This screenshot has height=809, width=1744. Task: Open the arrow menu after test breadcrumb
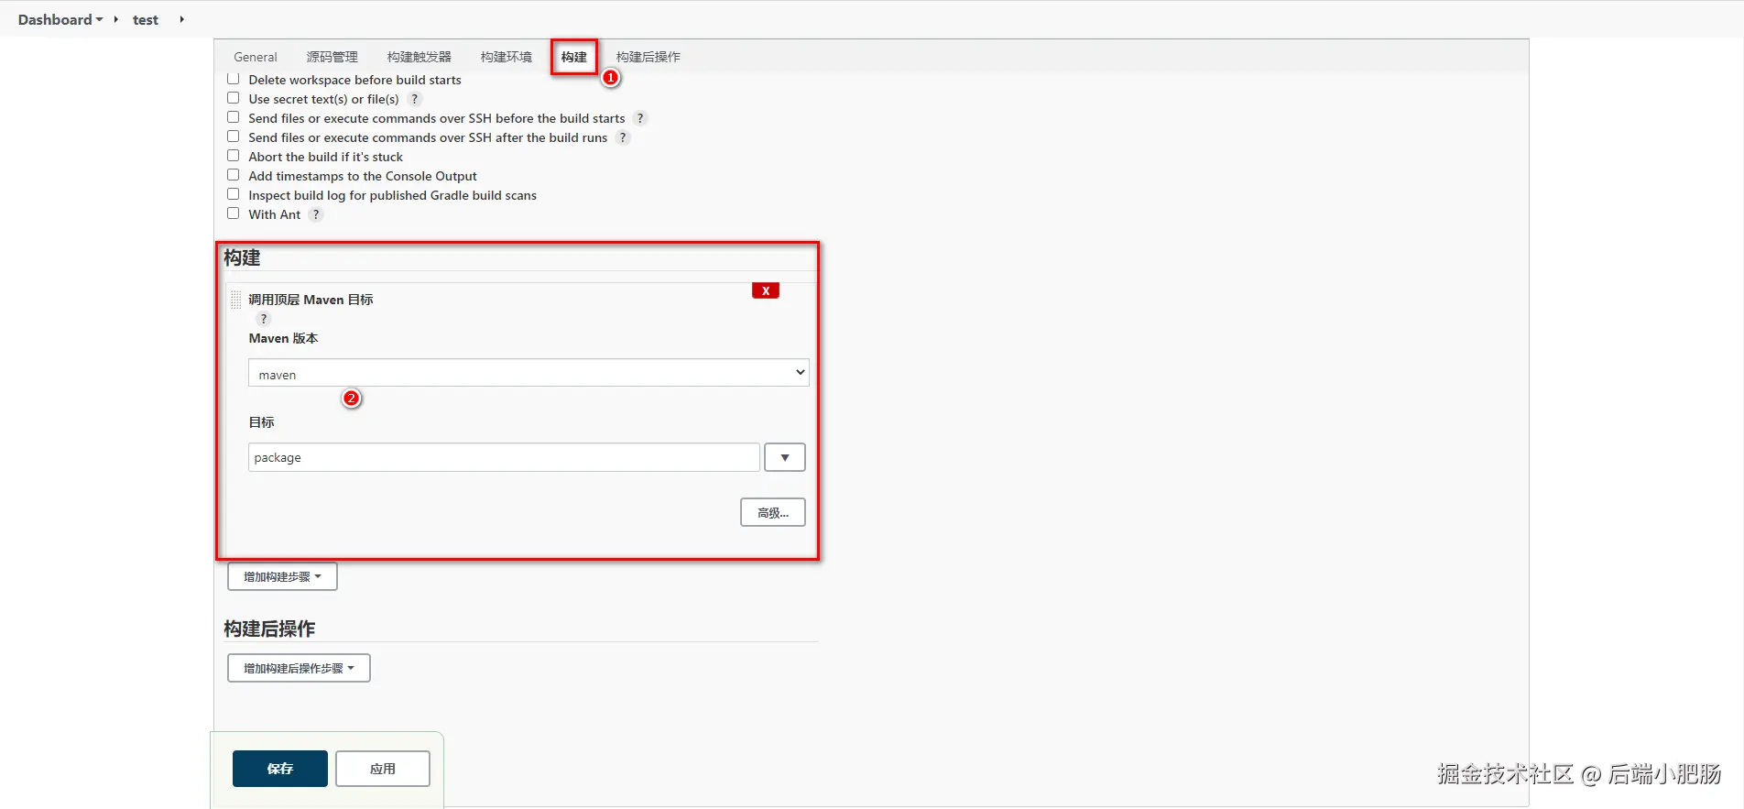pyautogui.click(x=181, y=19)
